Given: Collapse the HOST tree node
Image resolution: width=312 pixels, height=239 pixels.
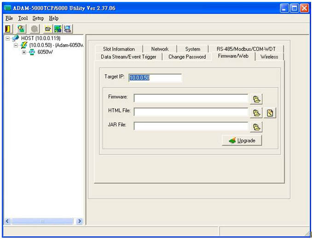Looking at the screenshot, I should tap(7, 38).
